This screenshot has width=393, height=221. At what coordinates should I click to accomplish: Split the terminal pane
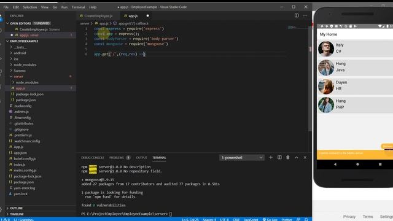[279, 158]
